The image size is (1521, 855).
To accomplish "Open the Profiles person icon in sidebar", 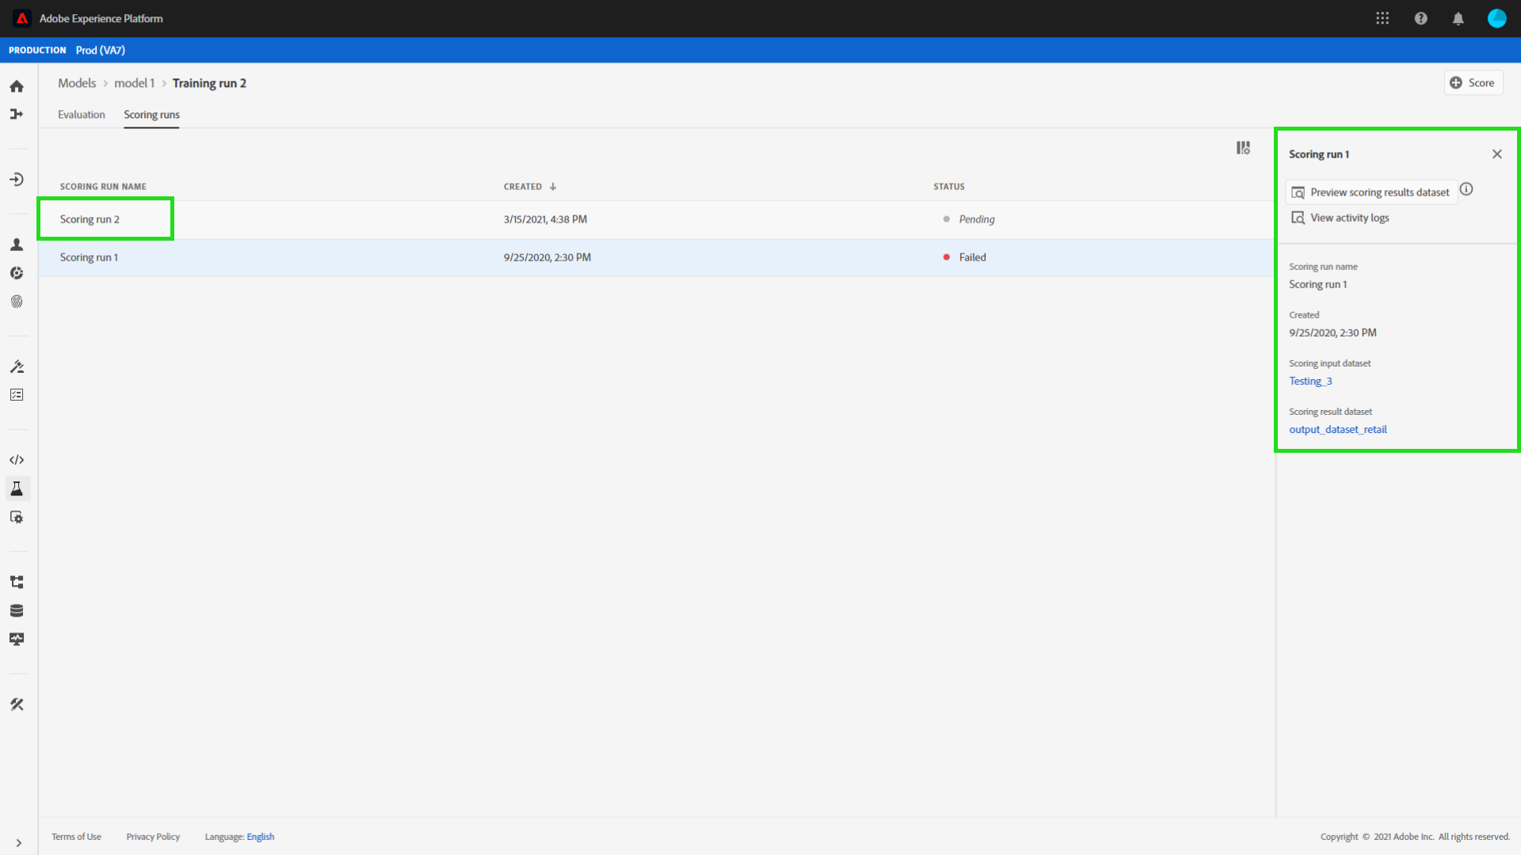I will (x=17, y=245).
